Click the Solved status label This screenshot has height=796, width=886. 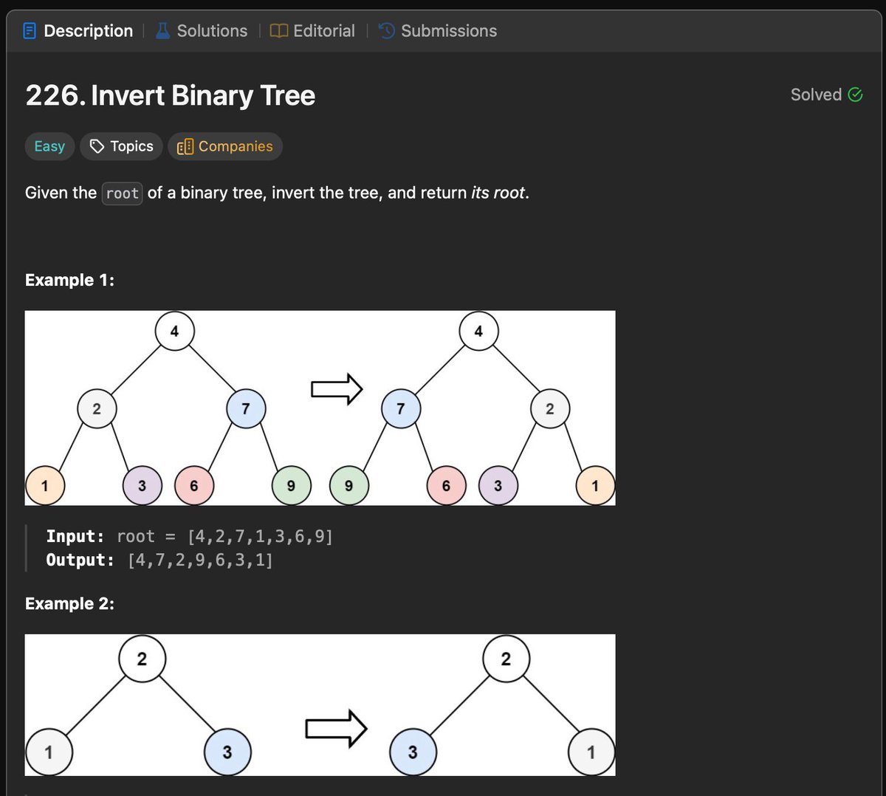click(816, 95)
